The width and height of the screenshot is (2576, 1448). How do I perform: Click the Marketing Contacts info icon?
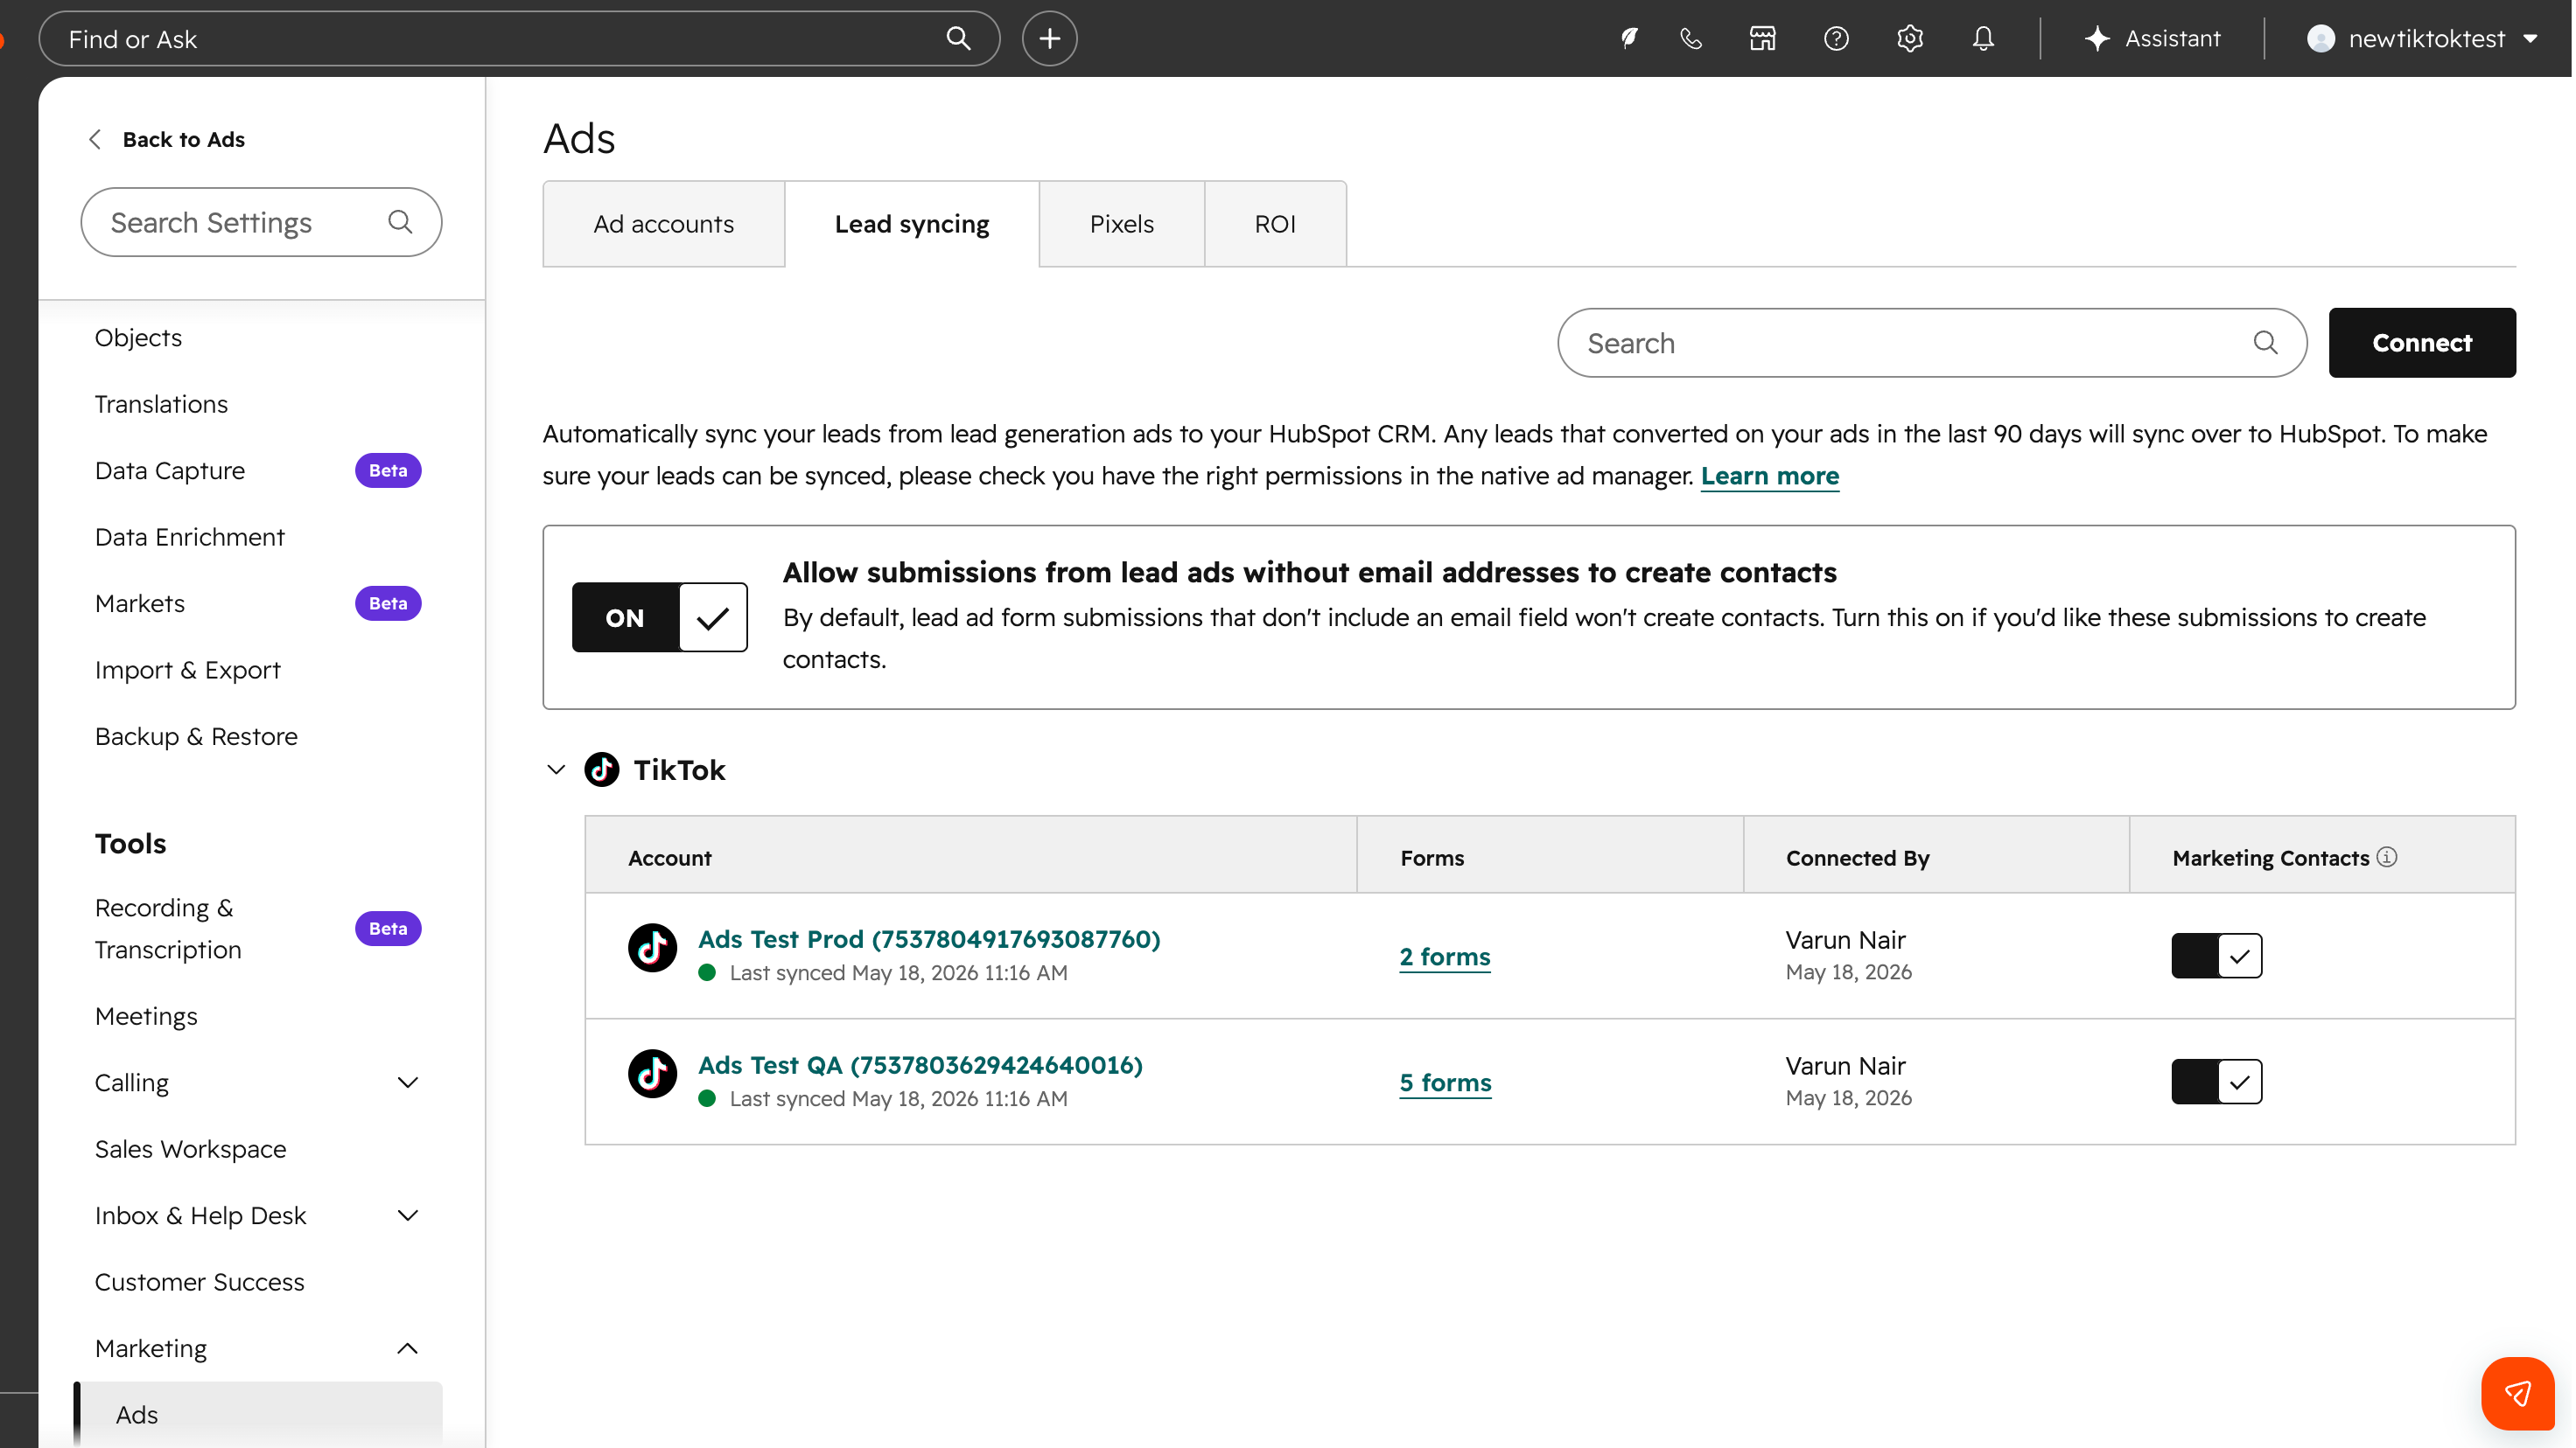pyautogui.click(x=2387, y=856)
